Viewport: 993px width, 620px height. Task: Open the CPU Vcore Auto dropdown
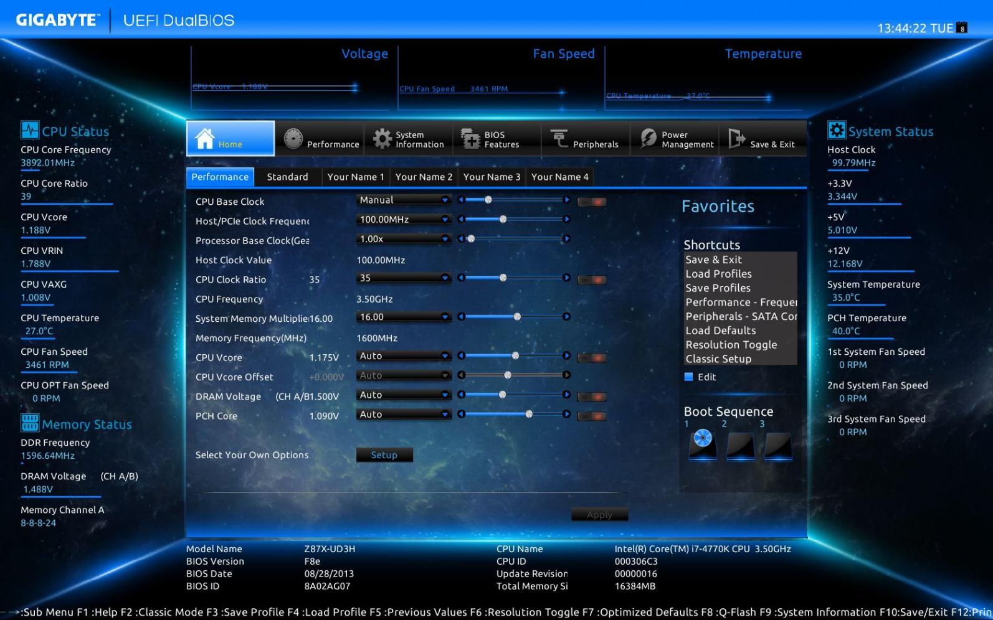point(404,355)
